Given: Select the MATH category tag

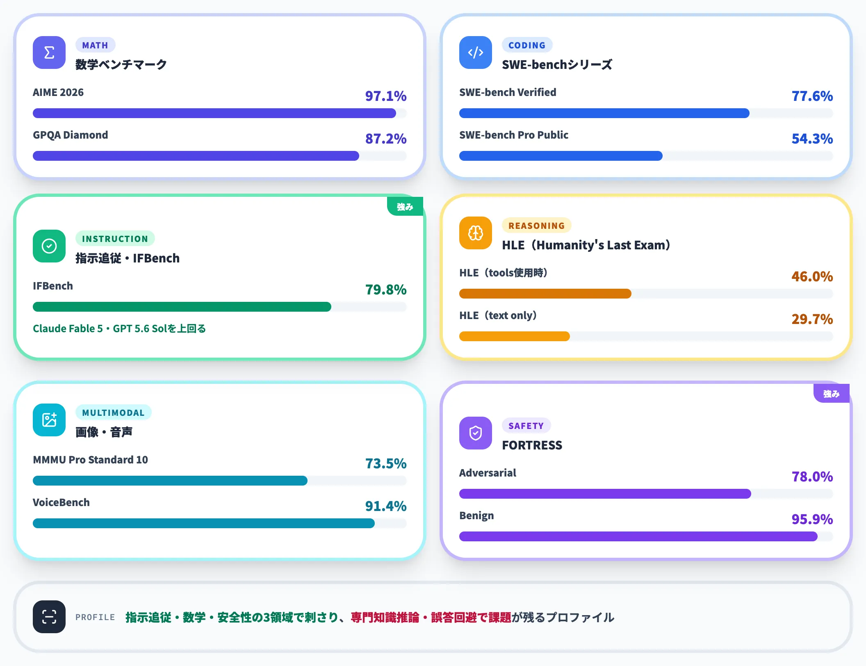Looking at the screenshot, I should pos(95,45).
